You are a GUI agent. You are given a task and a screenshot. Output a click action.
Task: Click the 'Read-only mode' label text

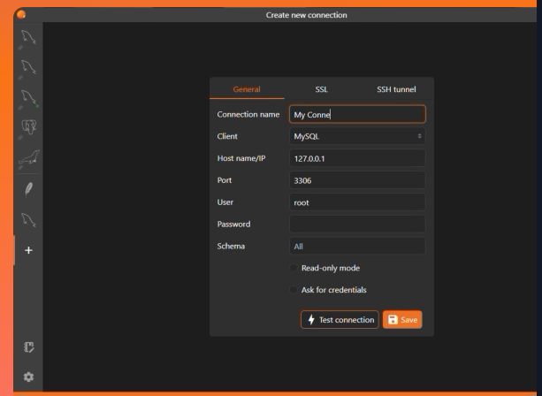[331, 268]
